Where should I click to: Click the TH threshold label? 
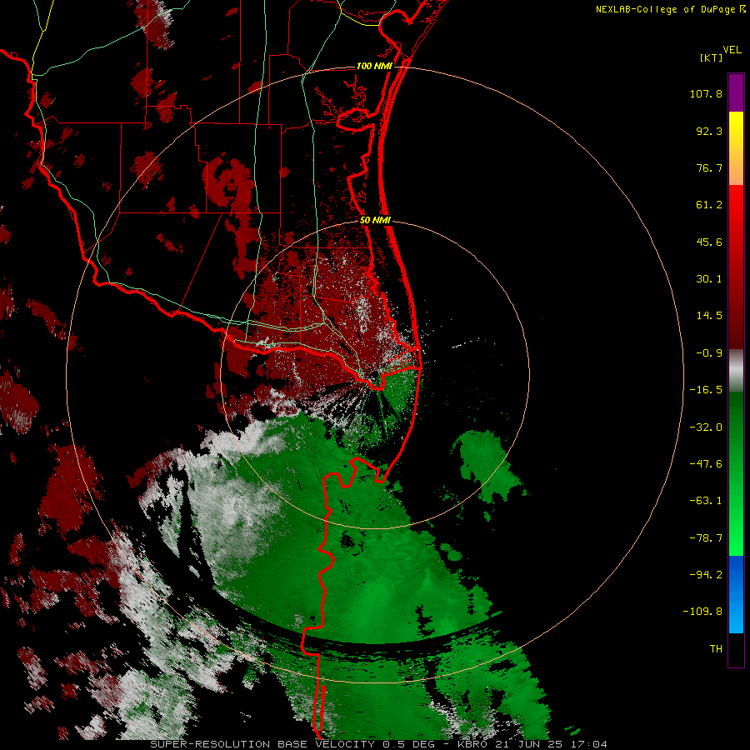click(x=716, y=649)
